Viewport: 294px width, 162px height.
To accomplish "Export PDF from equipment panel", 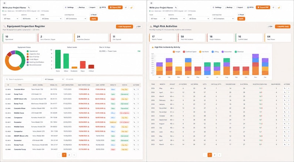I will pos(115,7).
